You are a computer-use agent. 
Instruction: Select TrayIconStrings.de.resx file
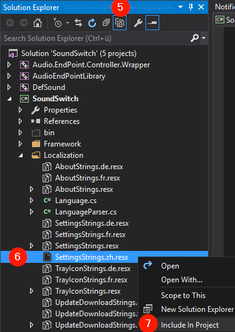click(93, 268)
